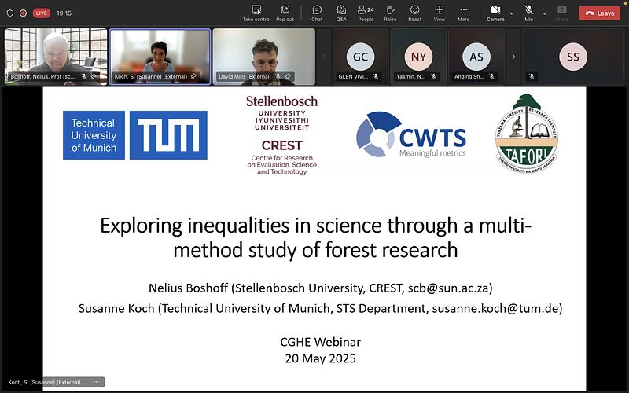Pop out the shared content
Screen dimensions: 629x393
click(x=285, y=13)
